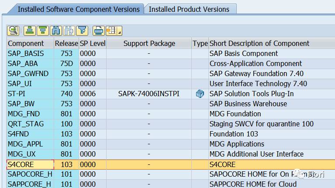Select the SAP_ABA component cell
This screenshot has width=335, height=188.
(x=30, y=63)
